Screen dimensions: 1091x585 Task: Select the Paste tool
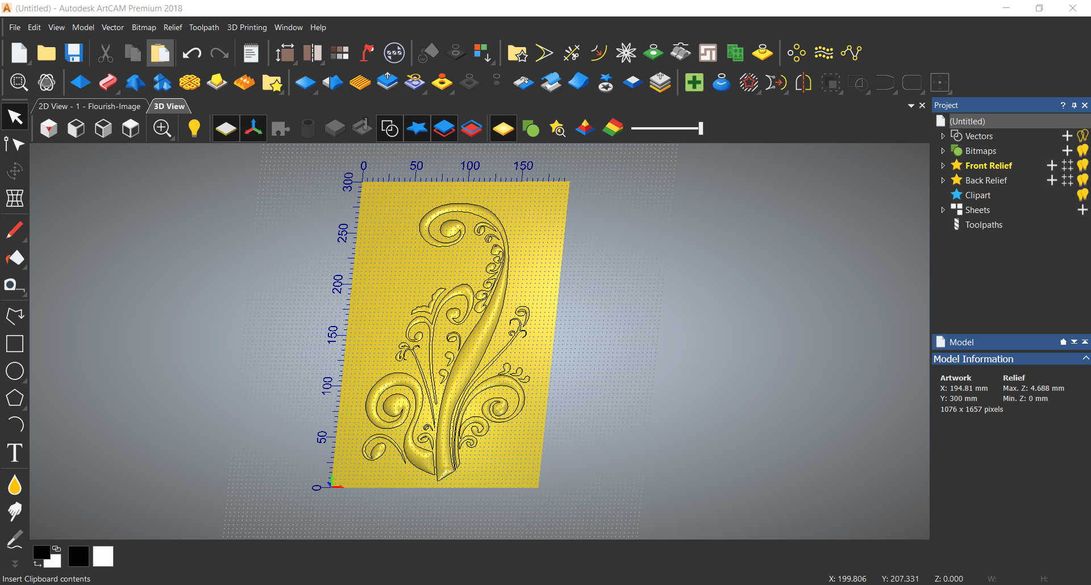point(160,52)
